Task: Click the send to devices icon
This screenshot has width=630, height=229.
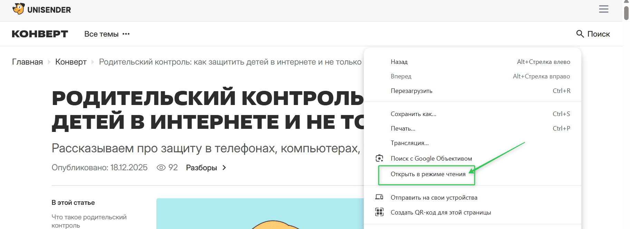Action: (379, 197)
